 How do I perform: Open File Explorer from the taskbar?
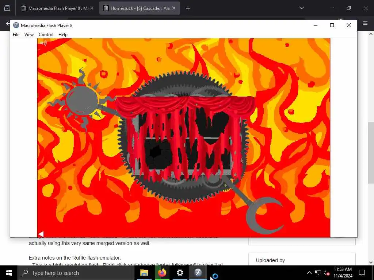click(144, 273)
